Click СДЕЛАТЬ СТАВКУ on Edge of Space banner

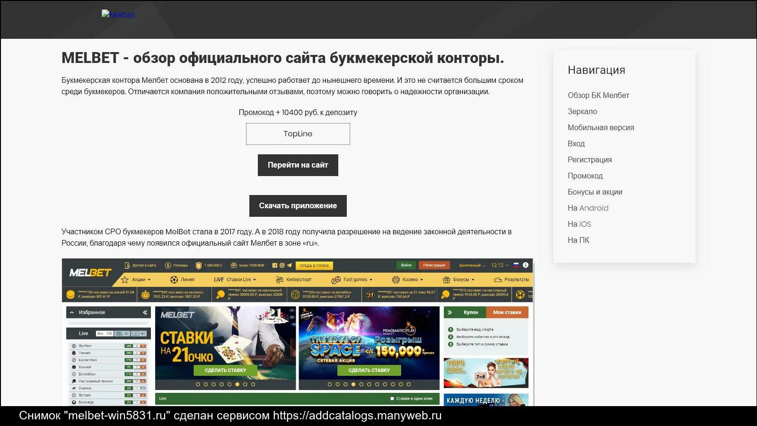[369, 370]
